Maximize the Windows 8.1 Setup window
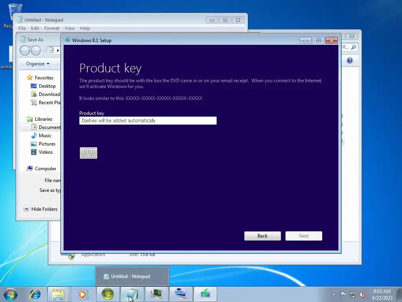This screenshot has height=302, width=402. 318,41
